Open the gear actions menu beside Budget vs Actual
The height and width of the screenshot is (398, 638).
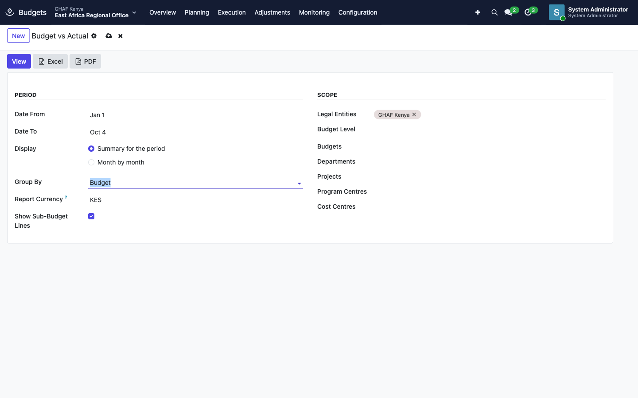[94, 36]
